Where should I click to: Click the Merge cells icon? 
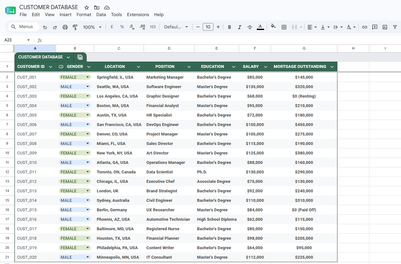click(x=294, y=27)
